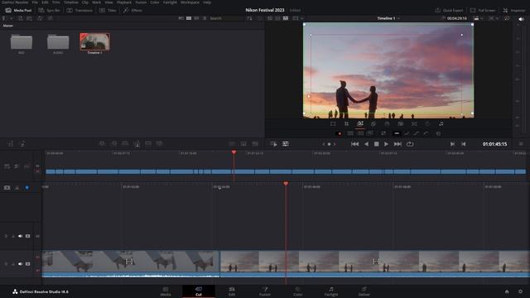
Task: Open the Playback menu
Action: pyautogui.click(x=124, y=2)
